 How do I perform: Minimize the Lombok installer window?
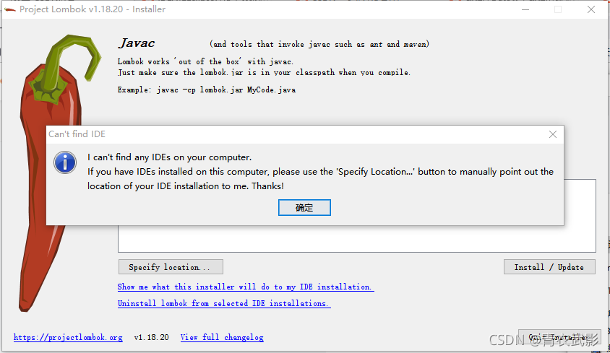tap(525, 9)
